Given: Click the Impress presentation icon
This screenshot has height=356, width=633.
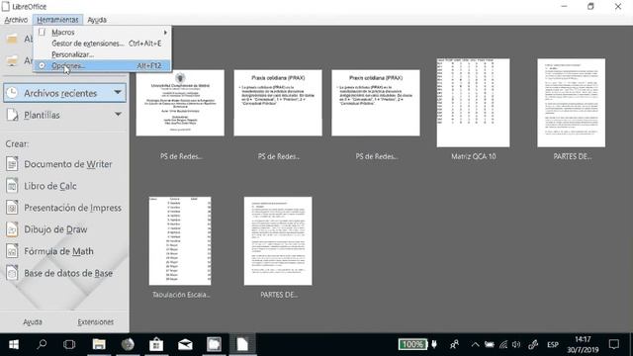Looking at the screenshot, I should coord(12,208).
